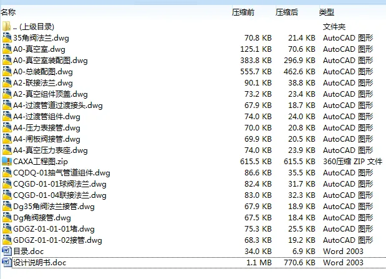
Task: Click the file name A4-闸板阀接管.dwg
Action: 47,139
